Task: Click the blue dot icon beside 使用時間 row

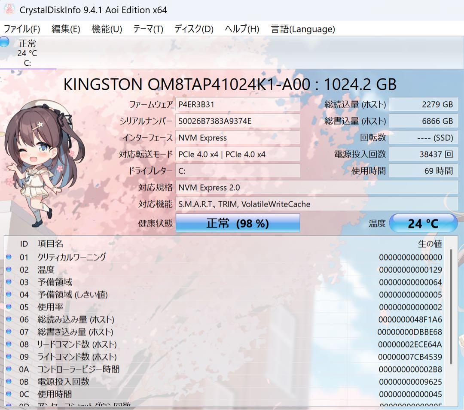Action: [x=9, y=394]
